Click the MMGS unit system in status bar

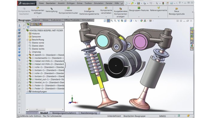point(163,116)
